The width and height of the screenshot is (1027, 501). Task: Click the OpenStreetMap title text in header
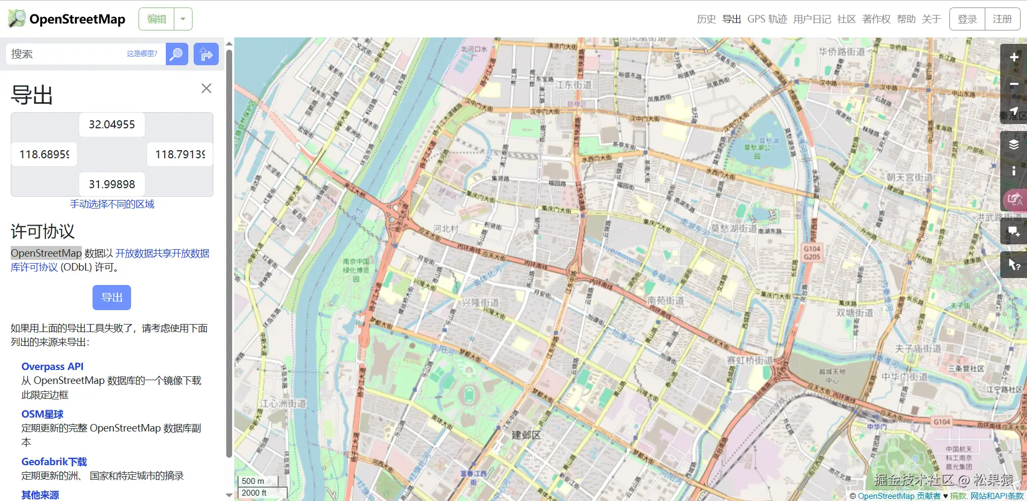tap(77, 19)
